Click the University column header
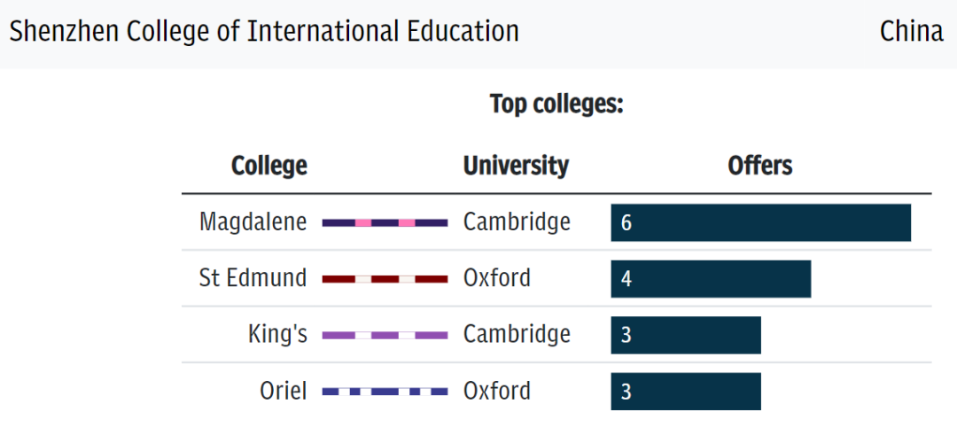 click(x=516, y=166)
